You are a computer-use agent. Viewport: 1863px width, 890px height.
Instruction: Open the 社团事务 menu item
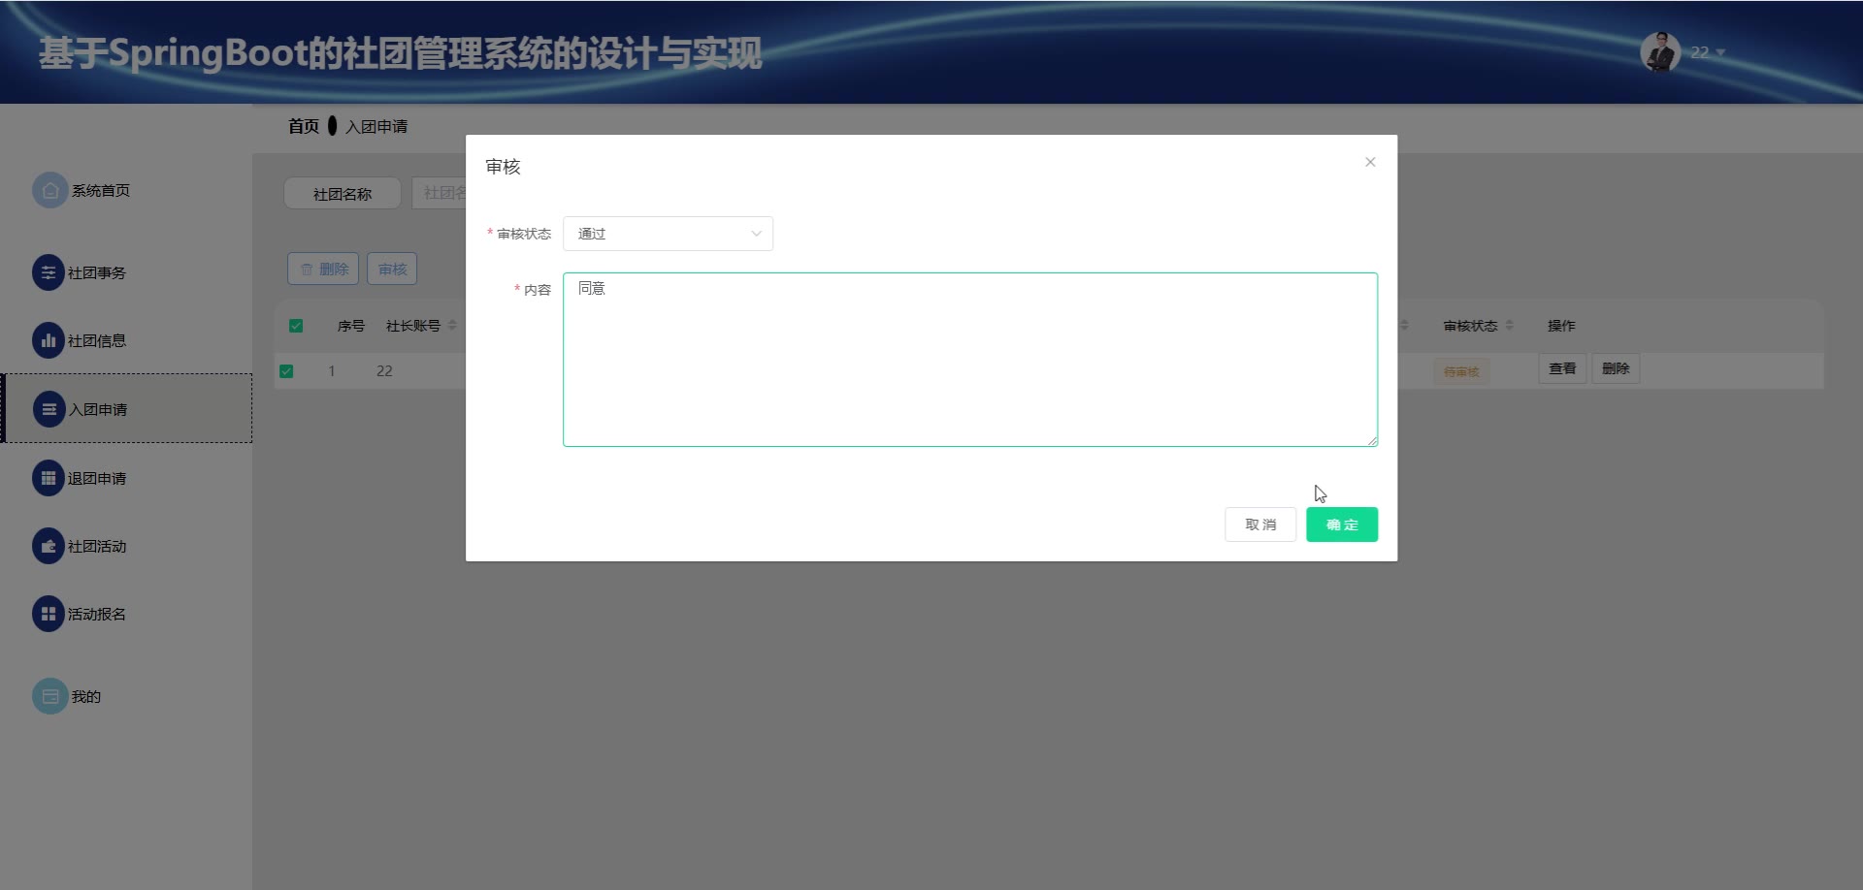coord(97,273)
